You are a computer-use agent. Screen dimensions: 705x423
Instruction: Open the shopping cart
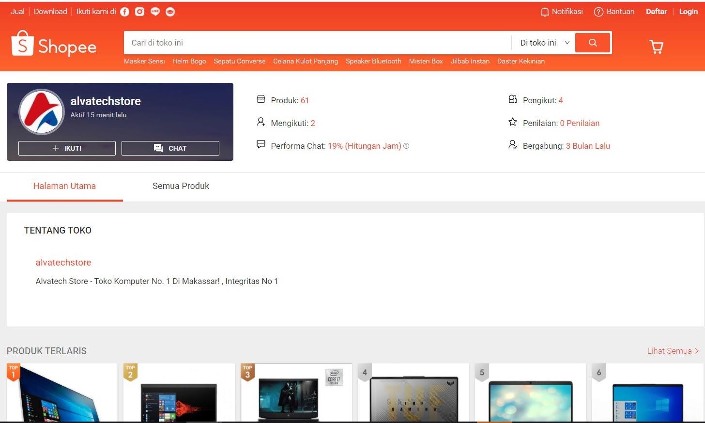[x=656, y=47]
